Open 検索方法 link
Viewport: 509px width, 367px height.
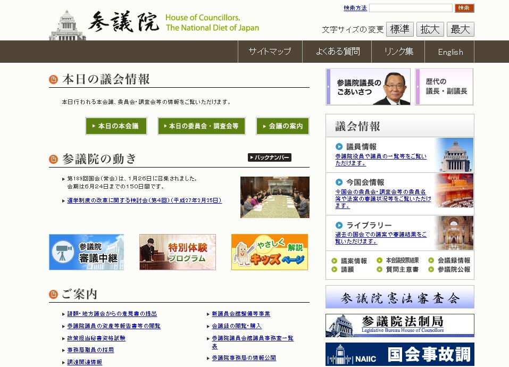pyautogui.click(x=355, y=8)
